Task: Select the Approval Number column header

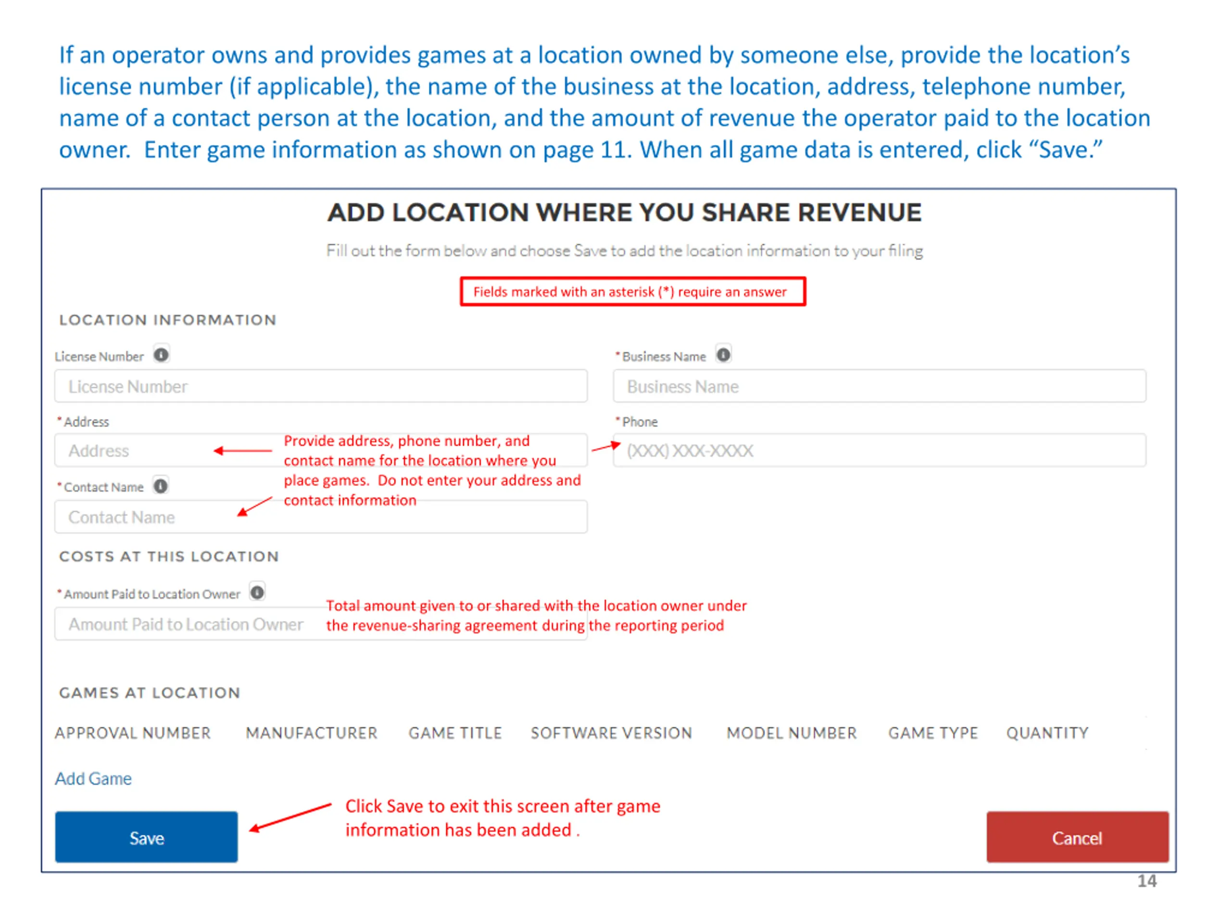Action: 133,733
